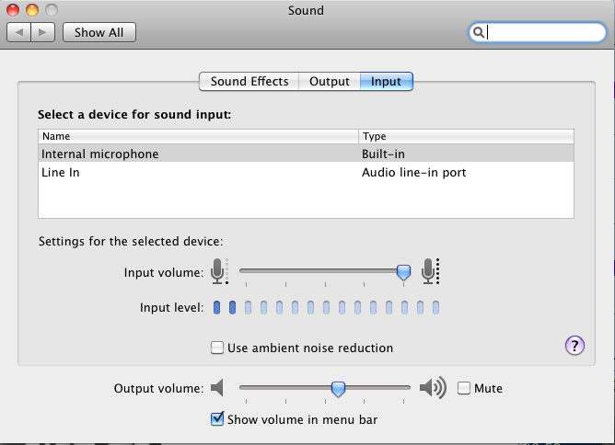This screenshot has width=615, height=445.
Task: Click the Output volume slider knob
Action: 338,390
